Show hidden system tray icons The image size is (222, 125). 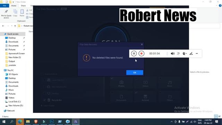pos(171,122)
